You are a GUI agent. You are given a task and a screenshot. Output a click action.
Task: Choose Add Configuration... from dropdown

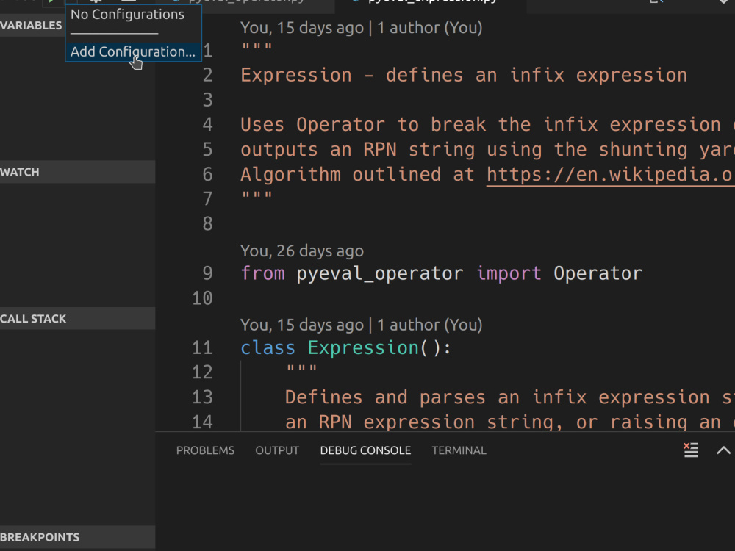[133, 51]
